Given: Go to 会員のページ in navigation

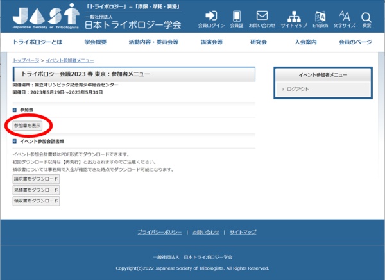Looking at the screenshot, I should pyautogui.click(x=355, y=42).
